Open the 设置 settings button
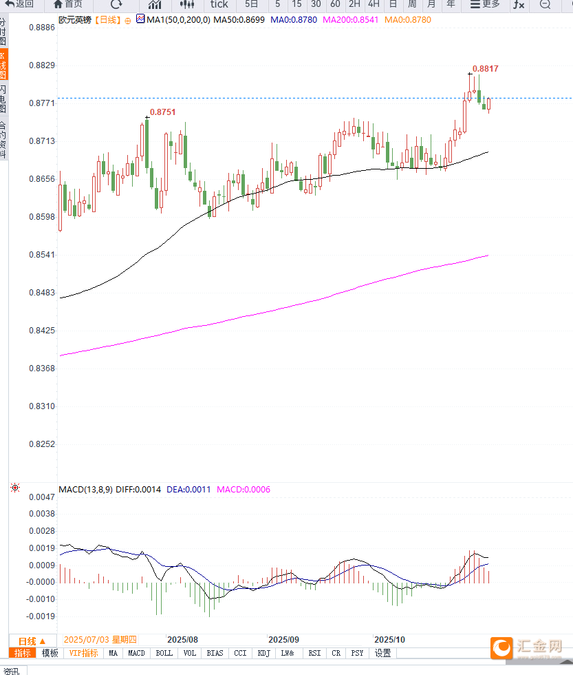The height and width of the screenshot is (675, 573). click(x=382, y=653)
